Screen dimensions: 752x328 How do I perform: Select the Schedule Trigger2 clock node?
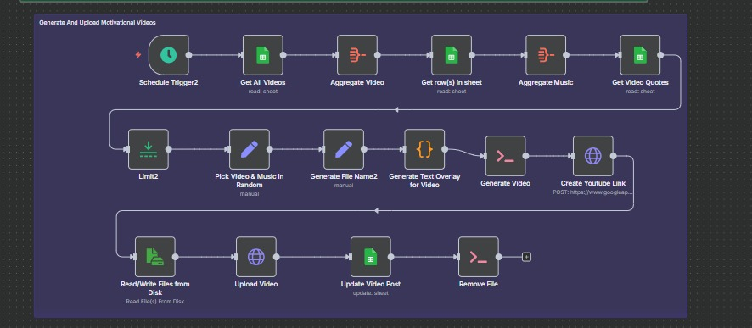click(x=168, y=55)
